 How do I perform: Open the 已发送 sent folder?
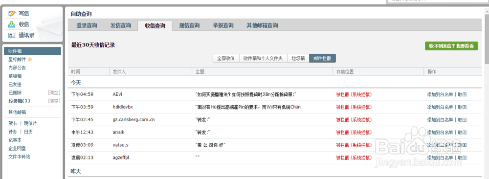pos(15,85)
